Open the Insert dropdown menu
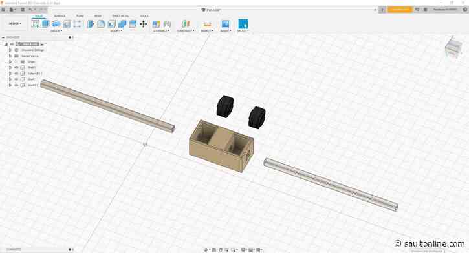The height and width of the screenshot is (253, 469). click(225, 31)
